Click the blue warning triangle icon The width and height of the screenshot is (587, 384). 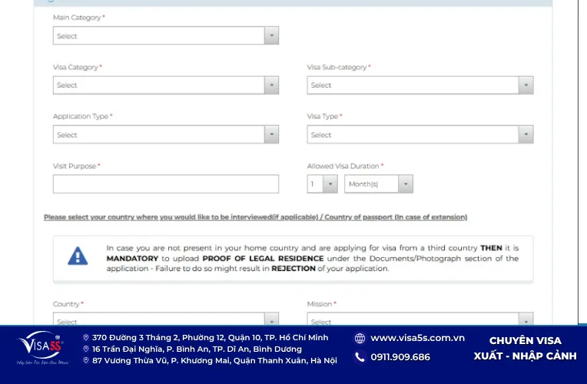pos(78,256)
